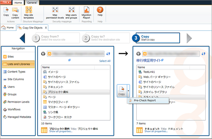Choose Pre-Check Report menu item
Screen dimensions: 212x139
click(148, 100)
